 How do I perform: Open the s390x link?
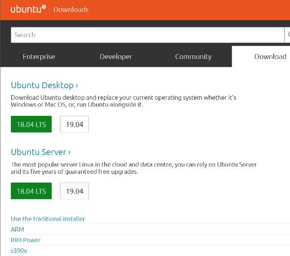19,251
